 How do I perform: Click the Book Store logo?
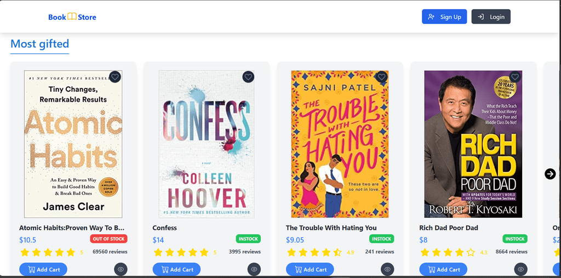tap(72, 17)
